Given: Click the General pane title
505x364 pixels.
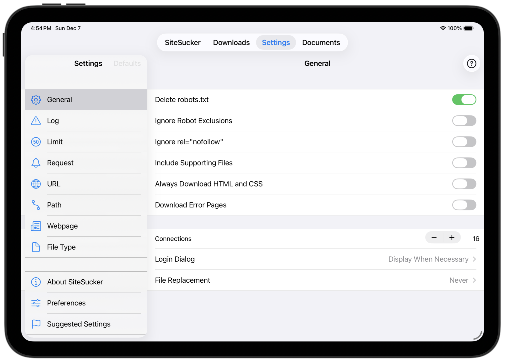Looking at the screenshot, I should (x=317, y=63).
